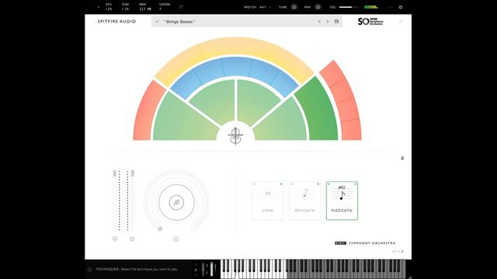Open the settings gear in the top bar
Image resolution: width=497 pixels, height=279 pixels.
(401, 7)
